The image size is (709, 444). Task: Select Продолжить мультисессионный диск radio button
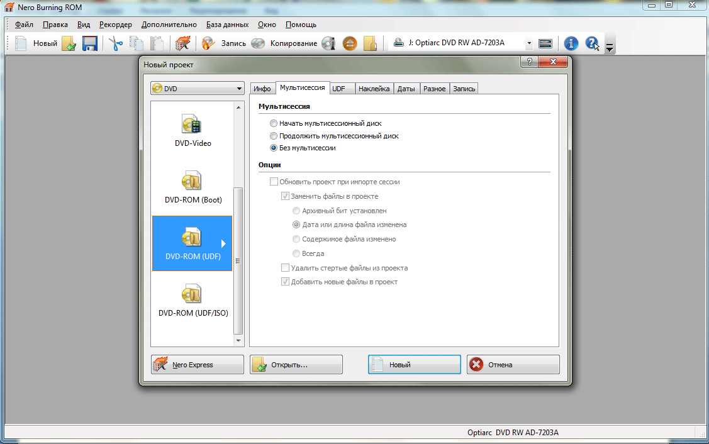pos(274,136)
